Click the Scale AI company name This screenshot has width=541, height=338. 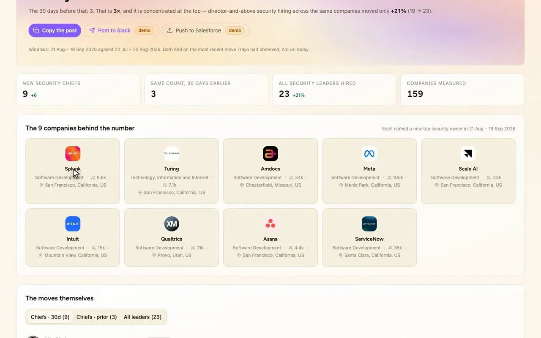(x=468, y=169)
